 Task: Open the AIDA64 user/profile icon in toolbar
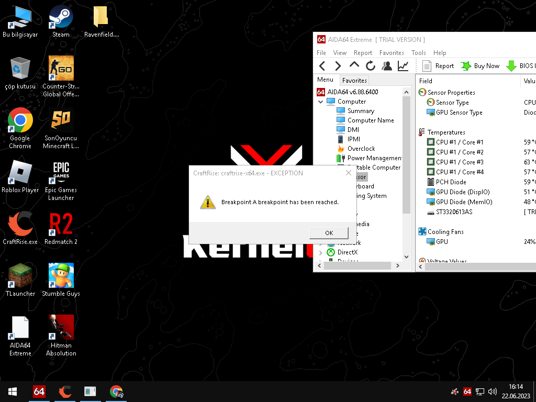point(387,65)
